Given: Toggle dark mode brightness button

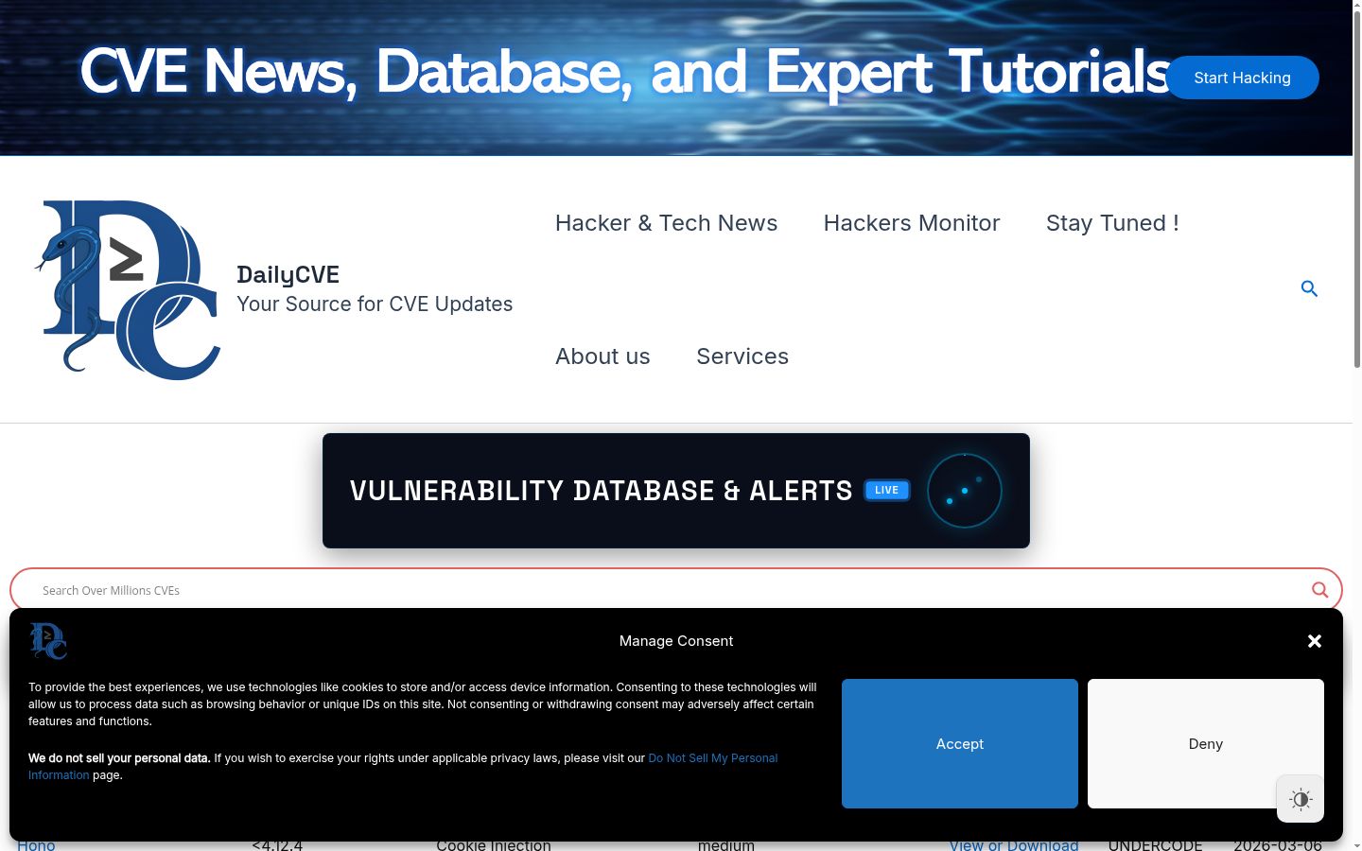Looking at the screenshot, I should coord(1301,799).
